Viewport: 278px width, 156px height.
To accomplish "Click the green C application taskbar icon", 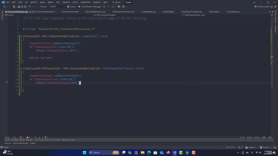I will point(181,153).
